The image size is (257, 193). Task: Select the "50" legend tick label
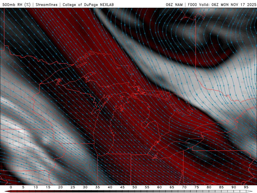pyautogui.click(x=135, y=187)
